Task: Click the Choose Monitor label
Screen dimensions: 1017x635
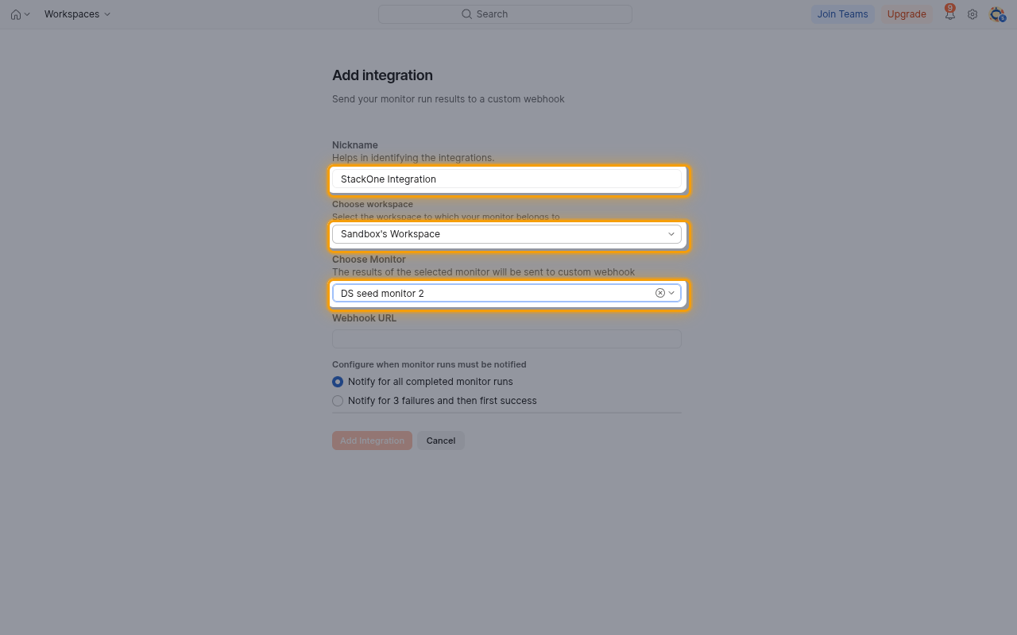Action: pos(369,260)
